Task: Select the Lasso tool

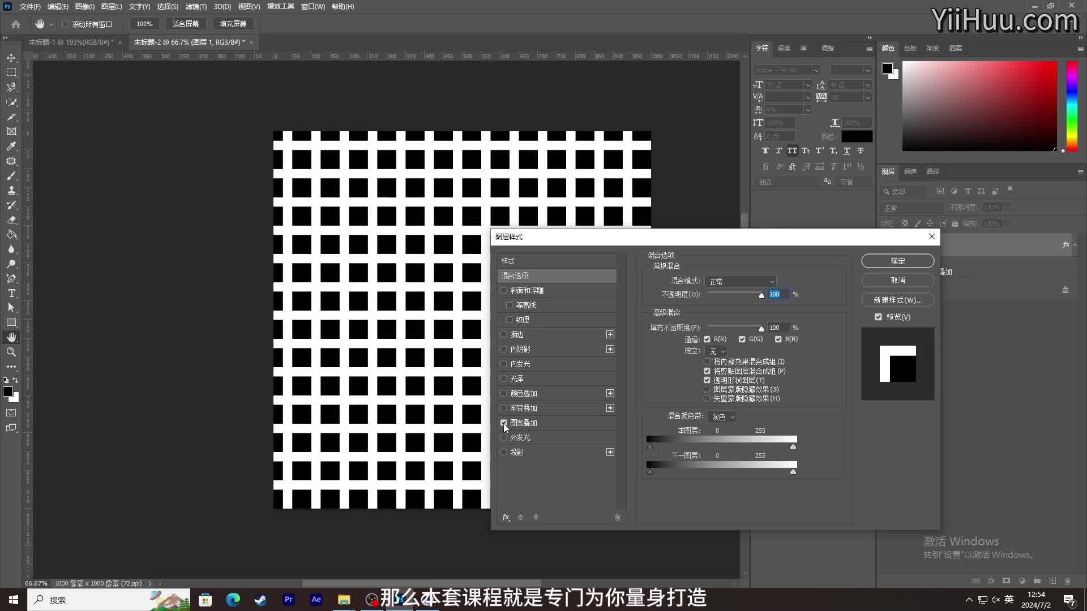Action: pos(11,87)
